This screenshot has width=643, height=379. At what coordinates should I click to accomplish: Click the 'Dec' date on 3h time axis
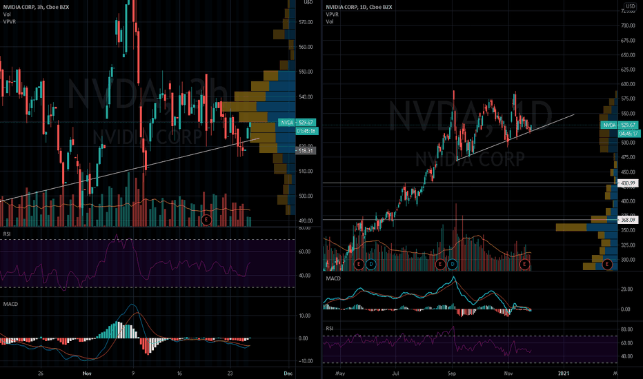point(288,373)
